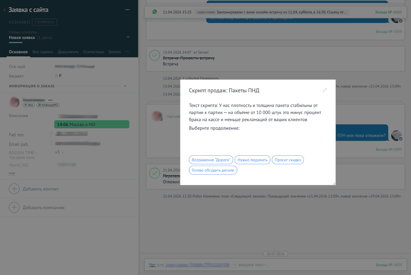411x275 pixels.
Task: Choose the Возражение "Дорого" continuation button
Action: pyautogui.click(x=211, y=160)
